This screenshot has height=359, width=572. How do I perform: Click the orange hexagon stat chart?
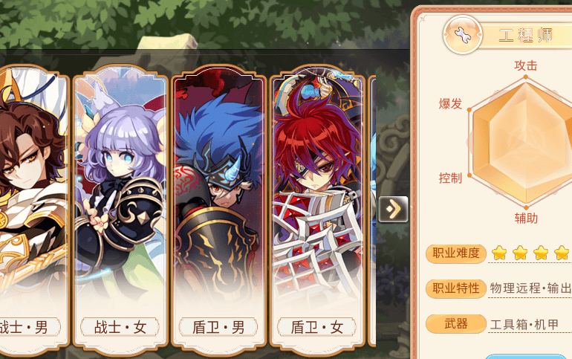coord(521,142)
